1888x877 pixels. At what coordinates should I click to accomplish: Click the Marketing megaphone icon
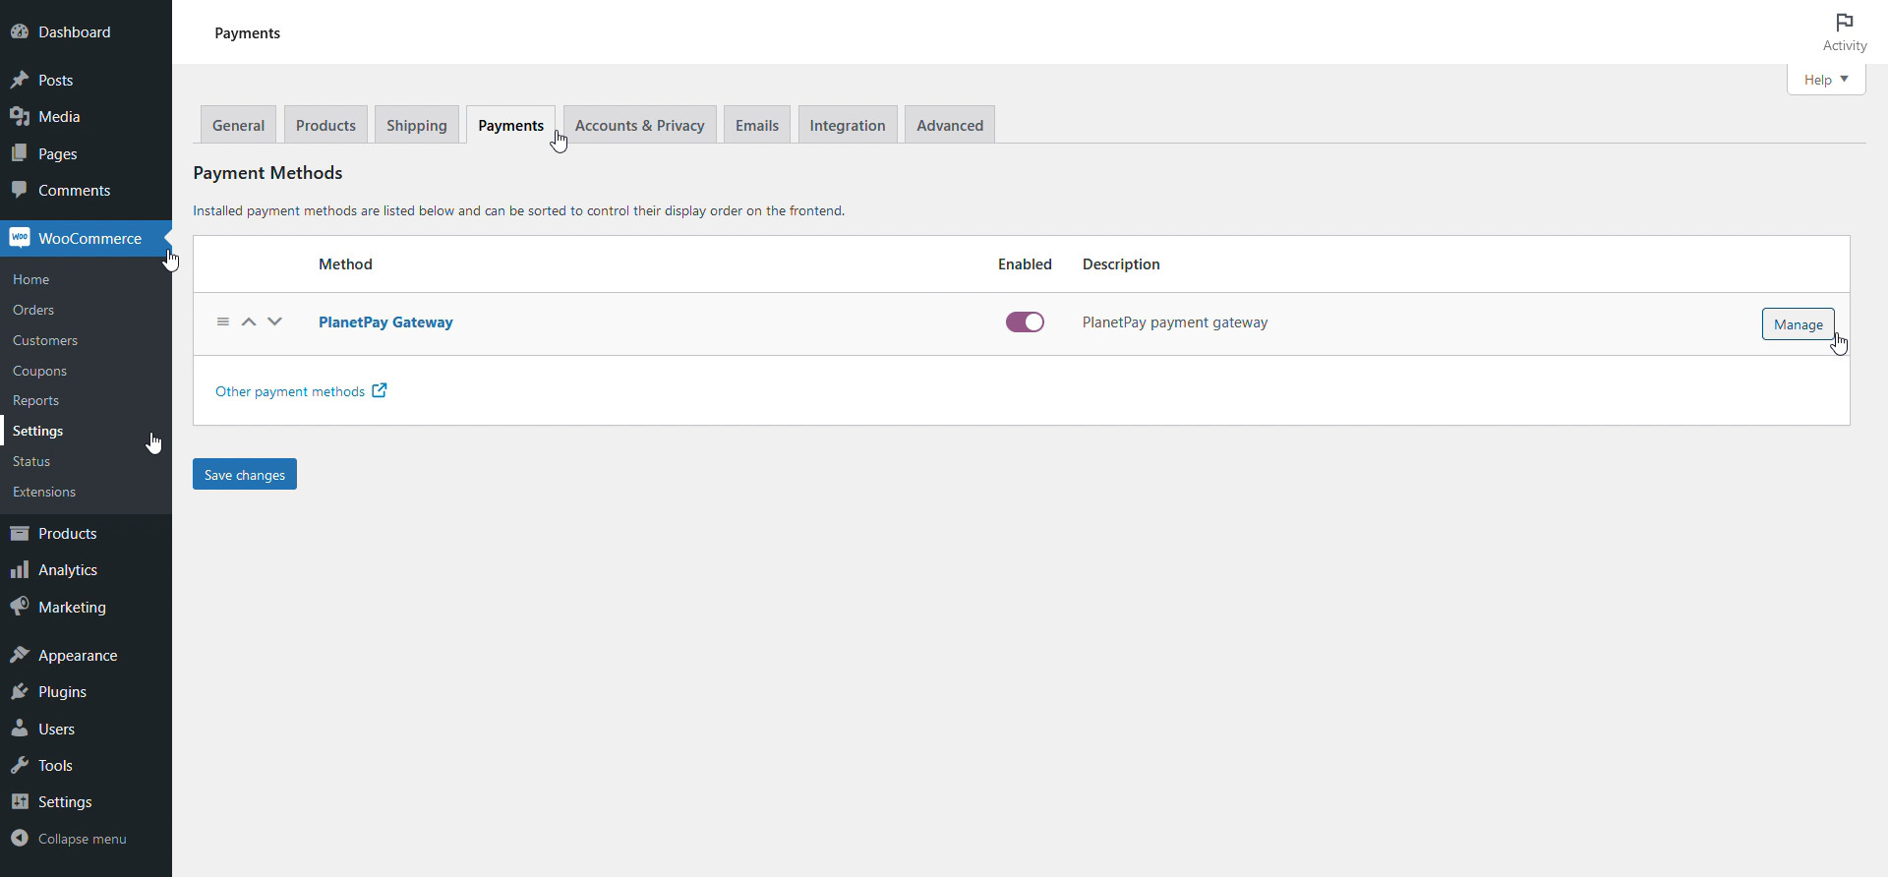click(x=20, y=607)
